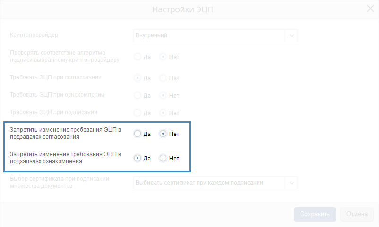Choose Нет for запретить изменение в подзадачах ознакомления

point(163,158)
